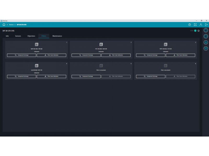The image size is (209, 156).
Task: Click Component Exchange in empty slot 6
Action: (151, 76)
